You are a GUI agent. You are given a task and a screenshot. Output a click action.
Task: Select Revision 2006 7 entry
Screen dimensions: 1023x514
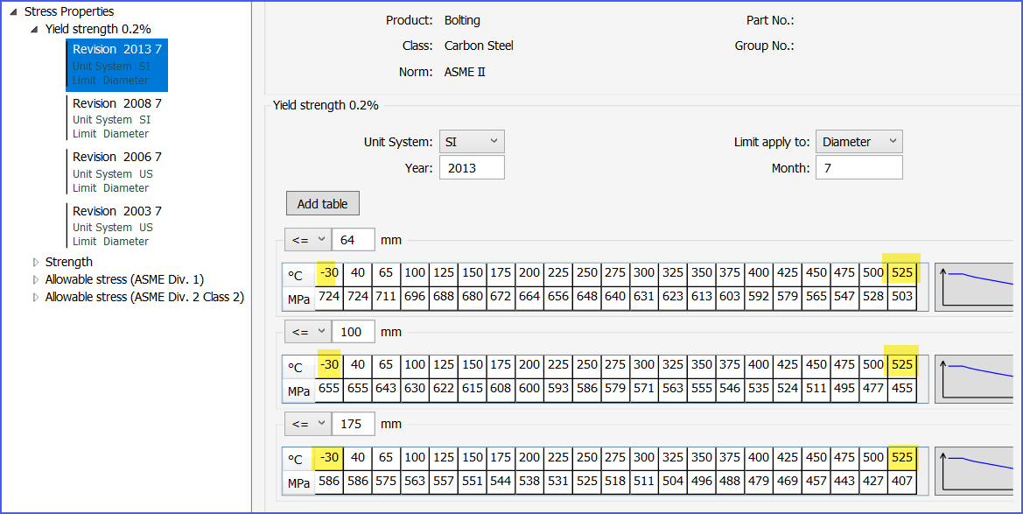tap(116, 172)
